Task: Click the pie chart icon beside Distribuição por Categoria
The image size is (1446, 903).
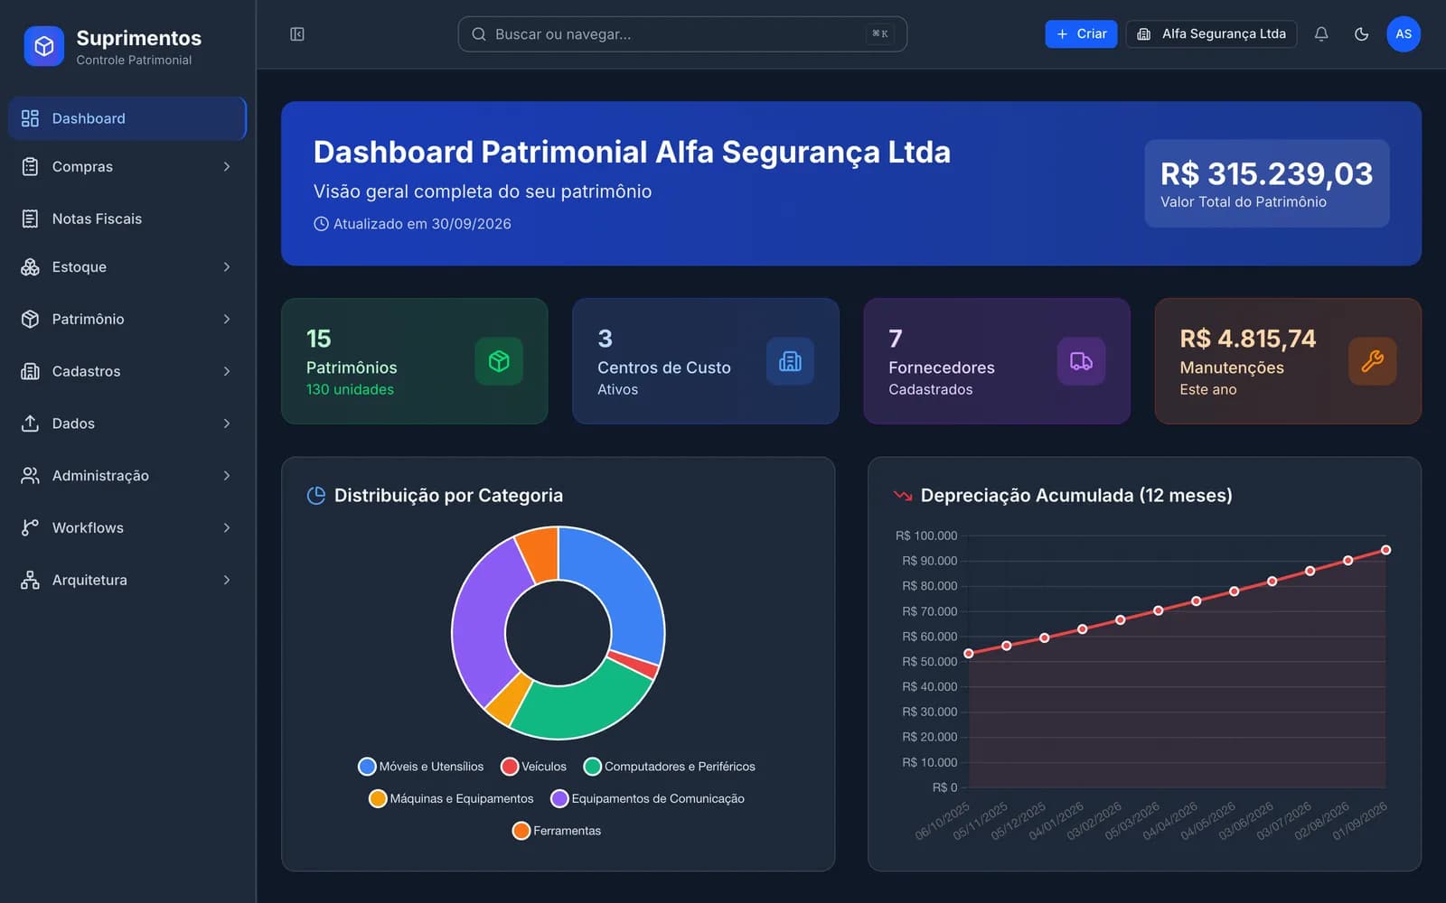Action: (316, 496)
